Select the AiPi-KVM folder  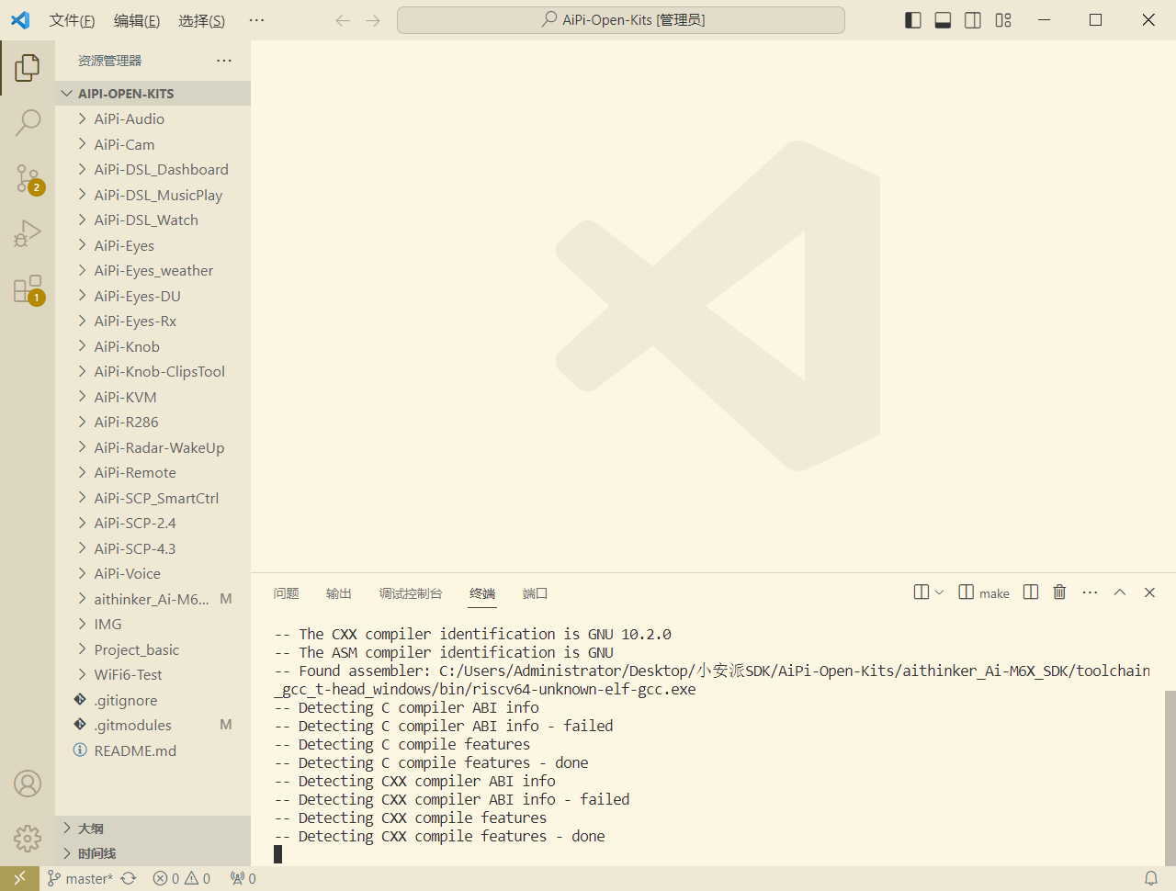point(153,397)
